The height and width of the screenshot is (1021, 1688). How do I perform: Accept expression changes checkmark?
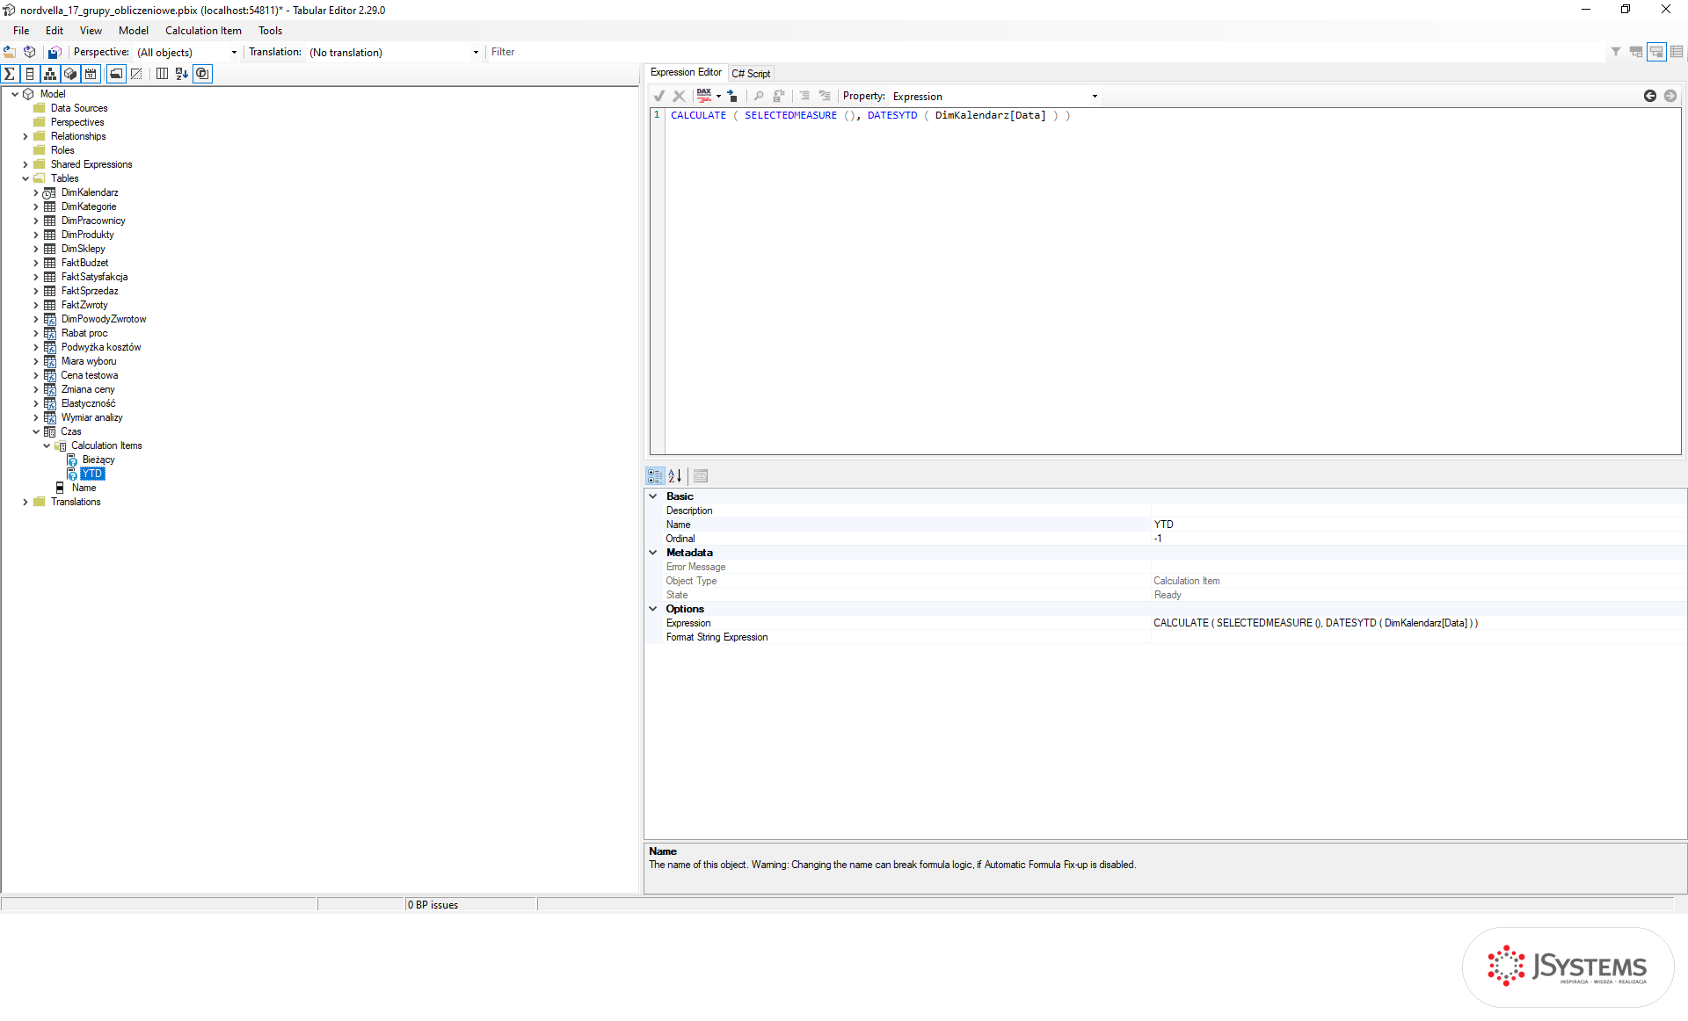pyautogui.click(x=659, y=96)
